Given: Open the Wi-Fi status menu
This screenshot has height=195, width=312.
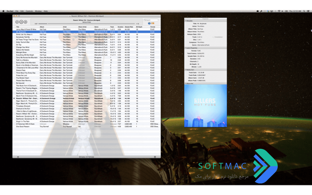Looking at the screenshot, I should click(279, 11).
